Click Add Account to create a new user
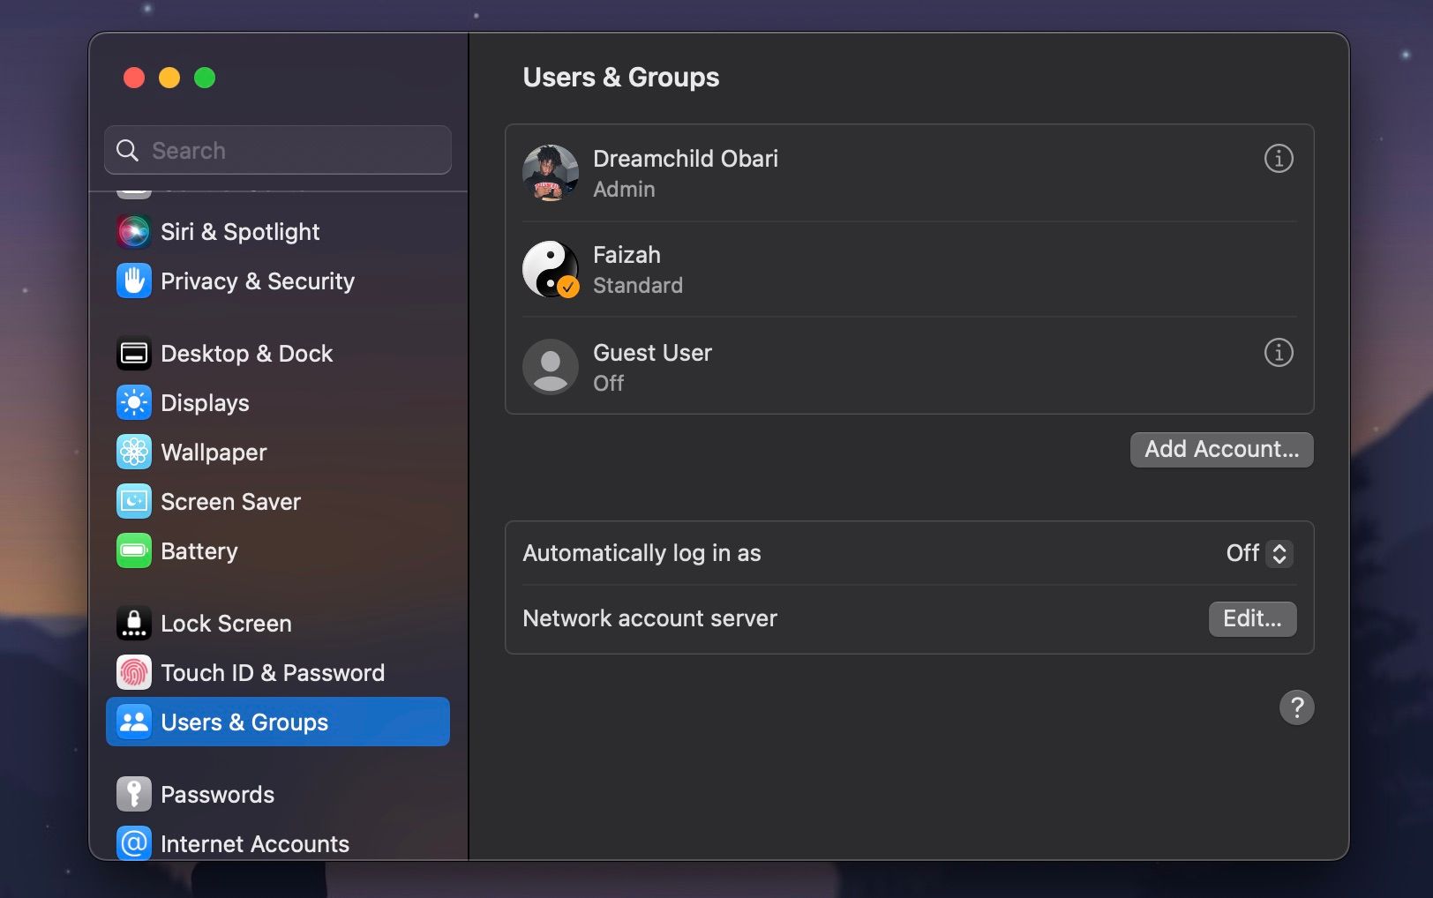Image resolution: width=1433 pixels, height=898 pixels. [1220, 449]
